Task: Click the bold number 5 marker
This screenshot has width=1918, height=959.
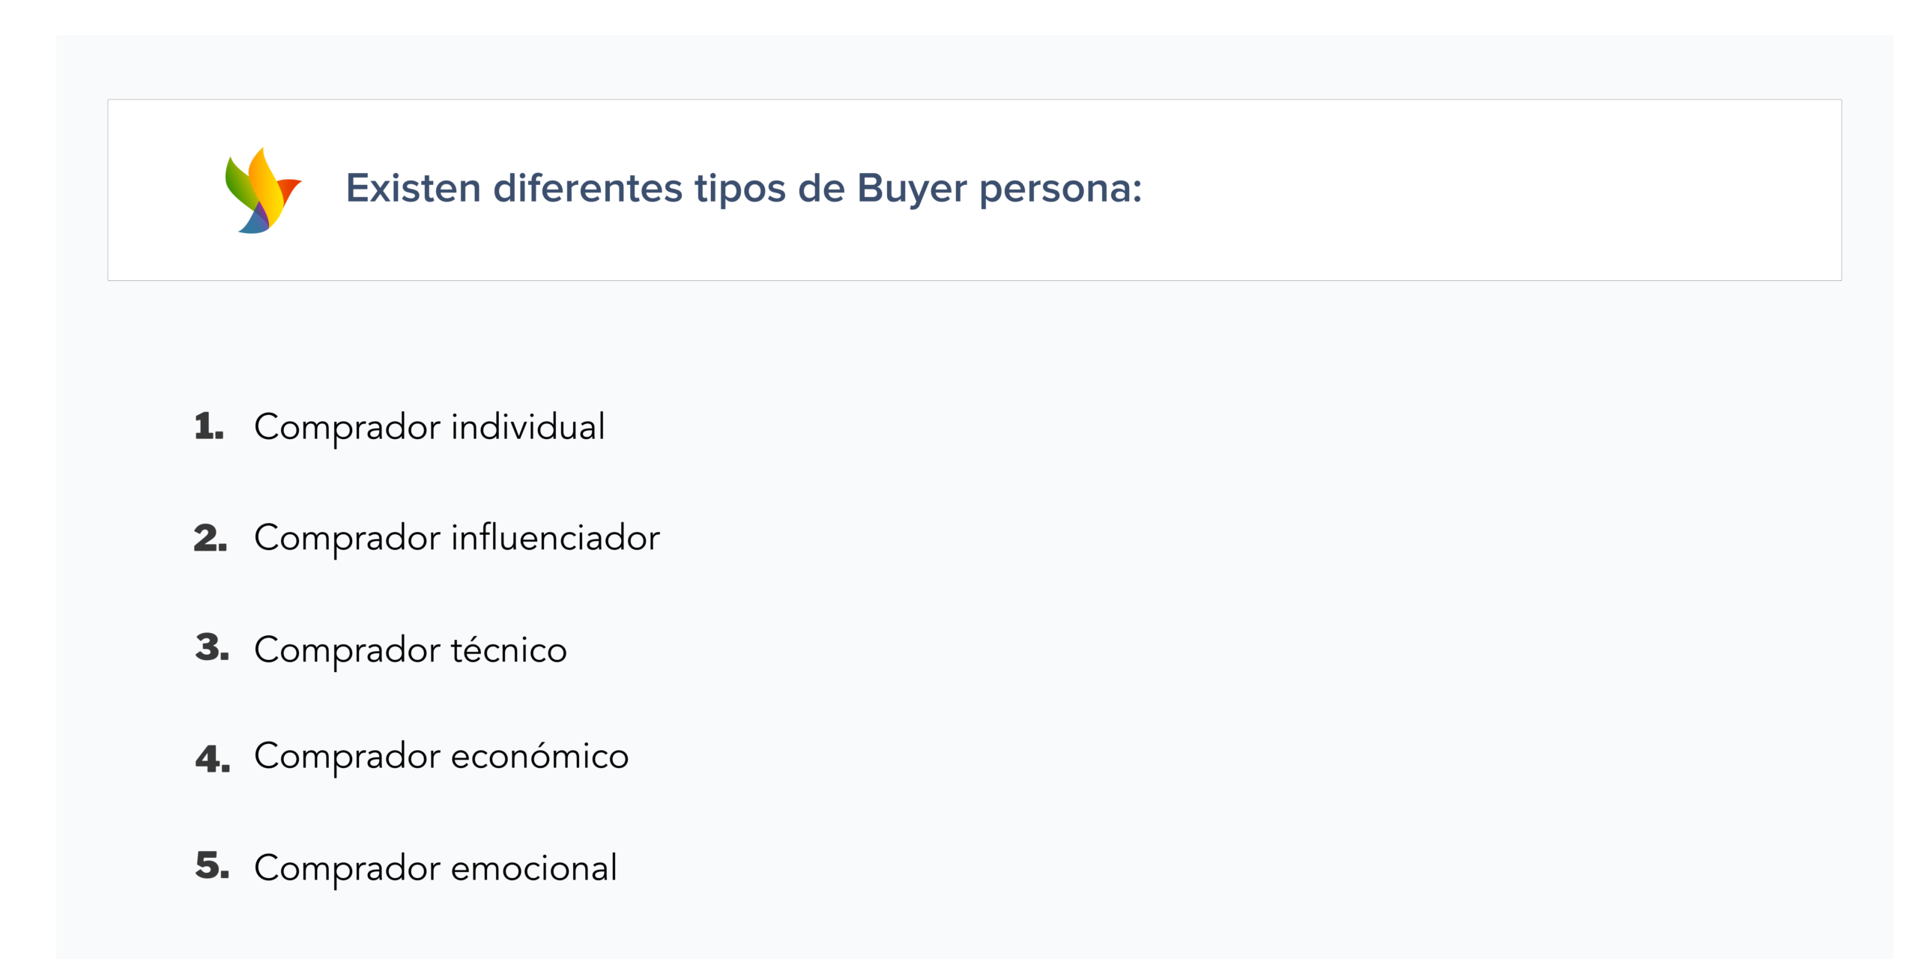Action: point(211,866)
